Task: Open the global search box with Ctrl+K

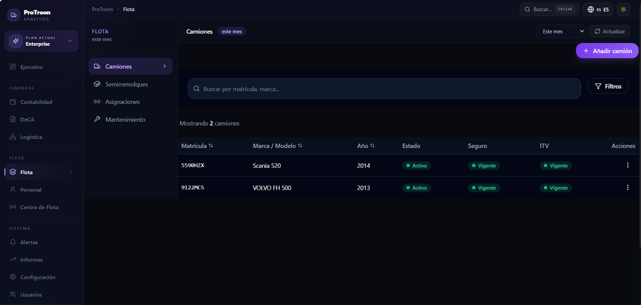Action: 549,10
